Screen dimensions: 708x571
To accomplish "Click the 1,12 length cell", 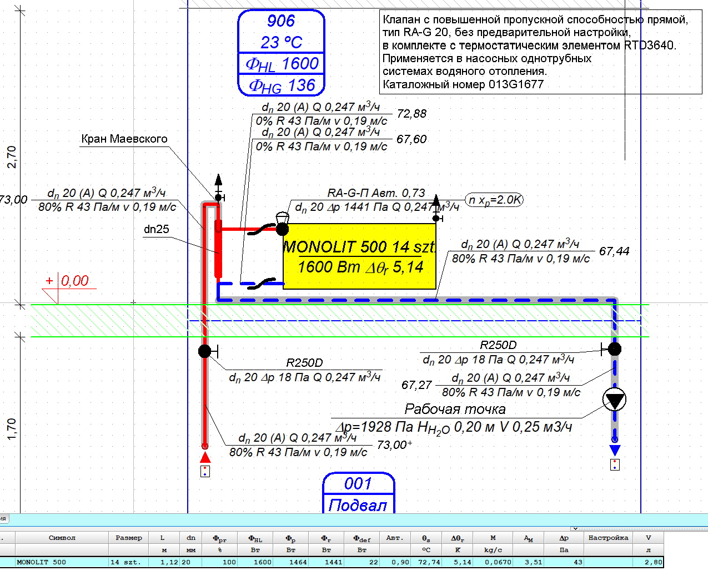I will 164,562.
